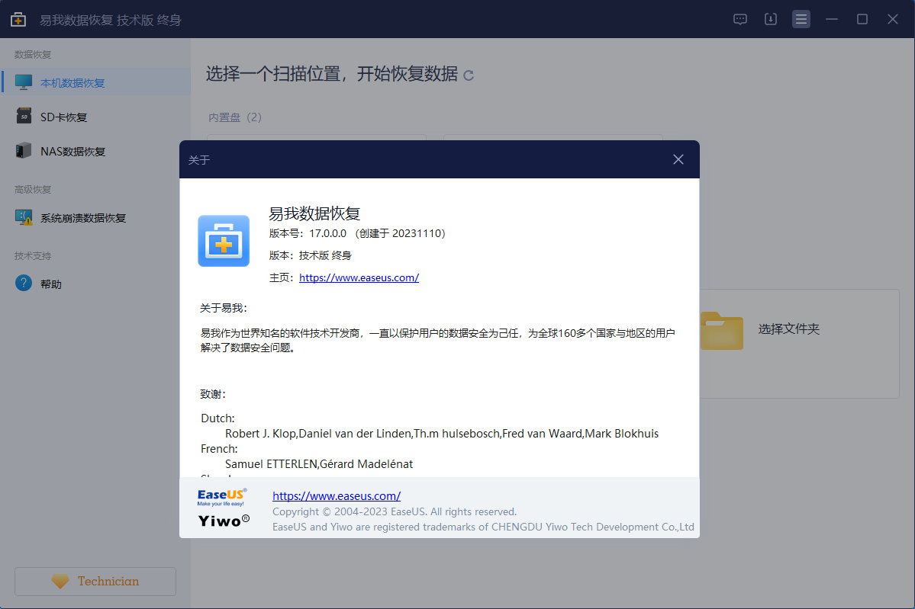The image size is (915, 609).
Task: Click the feedback chat icon in title bar
Action: click(740, 19)
